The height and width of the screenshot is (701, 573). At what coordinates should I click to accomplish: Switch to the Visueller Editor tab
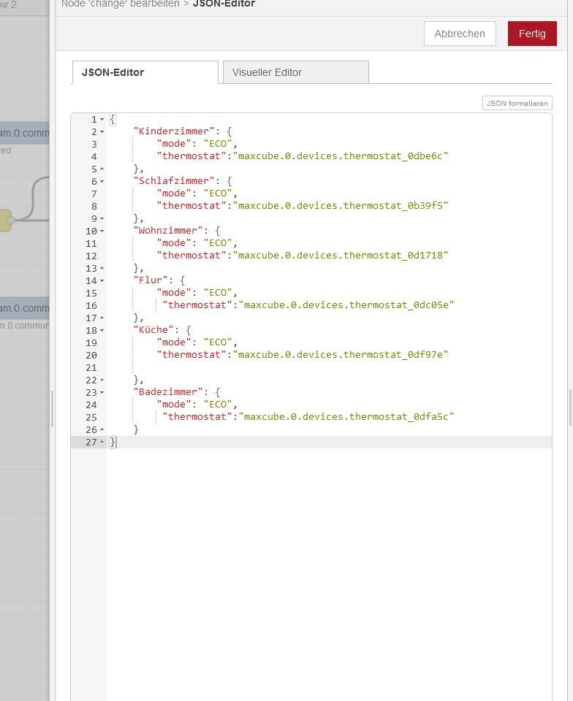pyautogui.click(x=295, y=72)
